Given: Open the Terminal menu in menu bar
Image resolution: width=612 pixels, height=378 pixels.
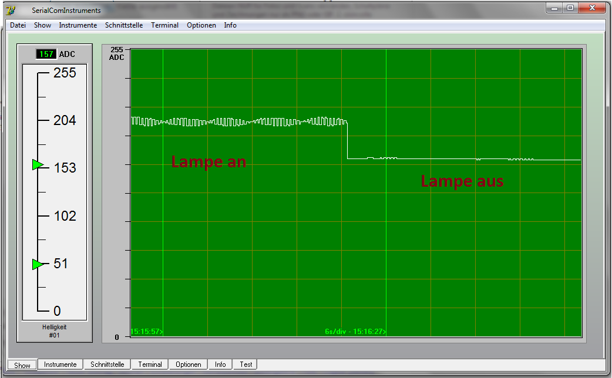Looking at the screenshot, I should point(164,25).
